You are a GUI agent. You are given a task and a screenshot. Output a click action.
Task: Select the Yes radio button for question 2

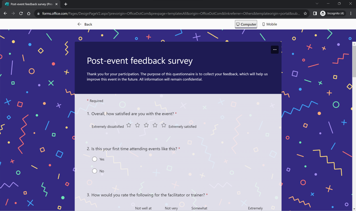95,159
